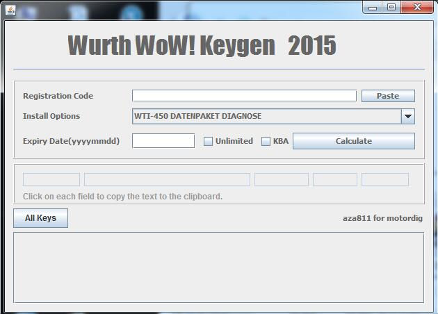The width and height of the screenshot is (438, 314).
Task: Close the keygen window
Action: point(417,7)
